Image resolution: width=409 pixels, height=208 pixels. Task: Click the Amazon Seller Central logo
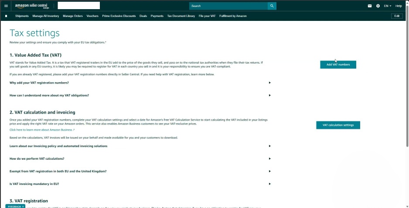click(32, 6)
